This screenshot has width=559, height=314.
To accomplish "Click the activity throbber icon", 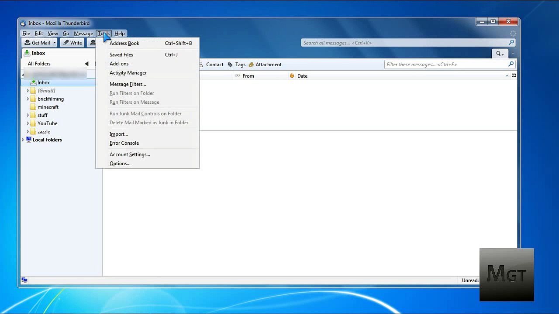I will point(513,34).
